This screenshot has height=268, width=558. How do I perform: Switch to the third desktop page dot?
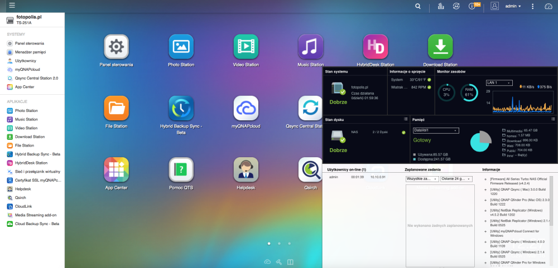(x=289, y=243)
